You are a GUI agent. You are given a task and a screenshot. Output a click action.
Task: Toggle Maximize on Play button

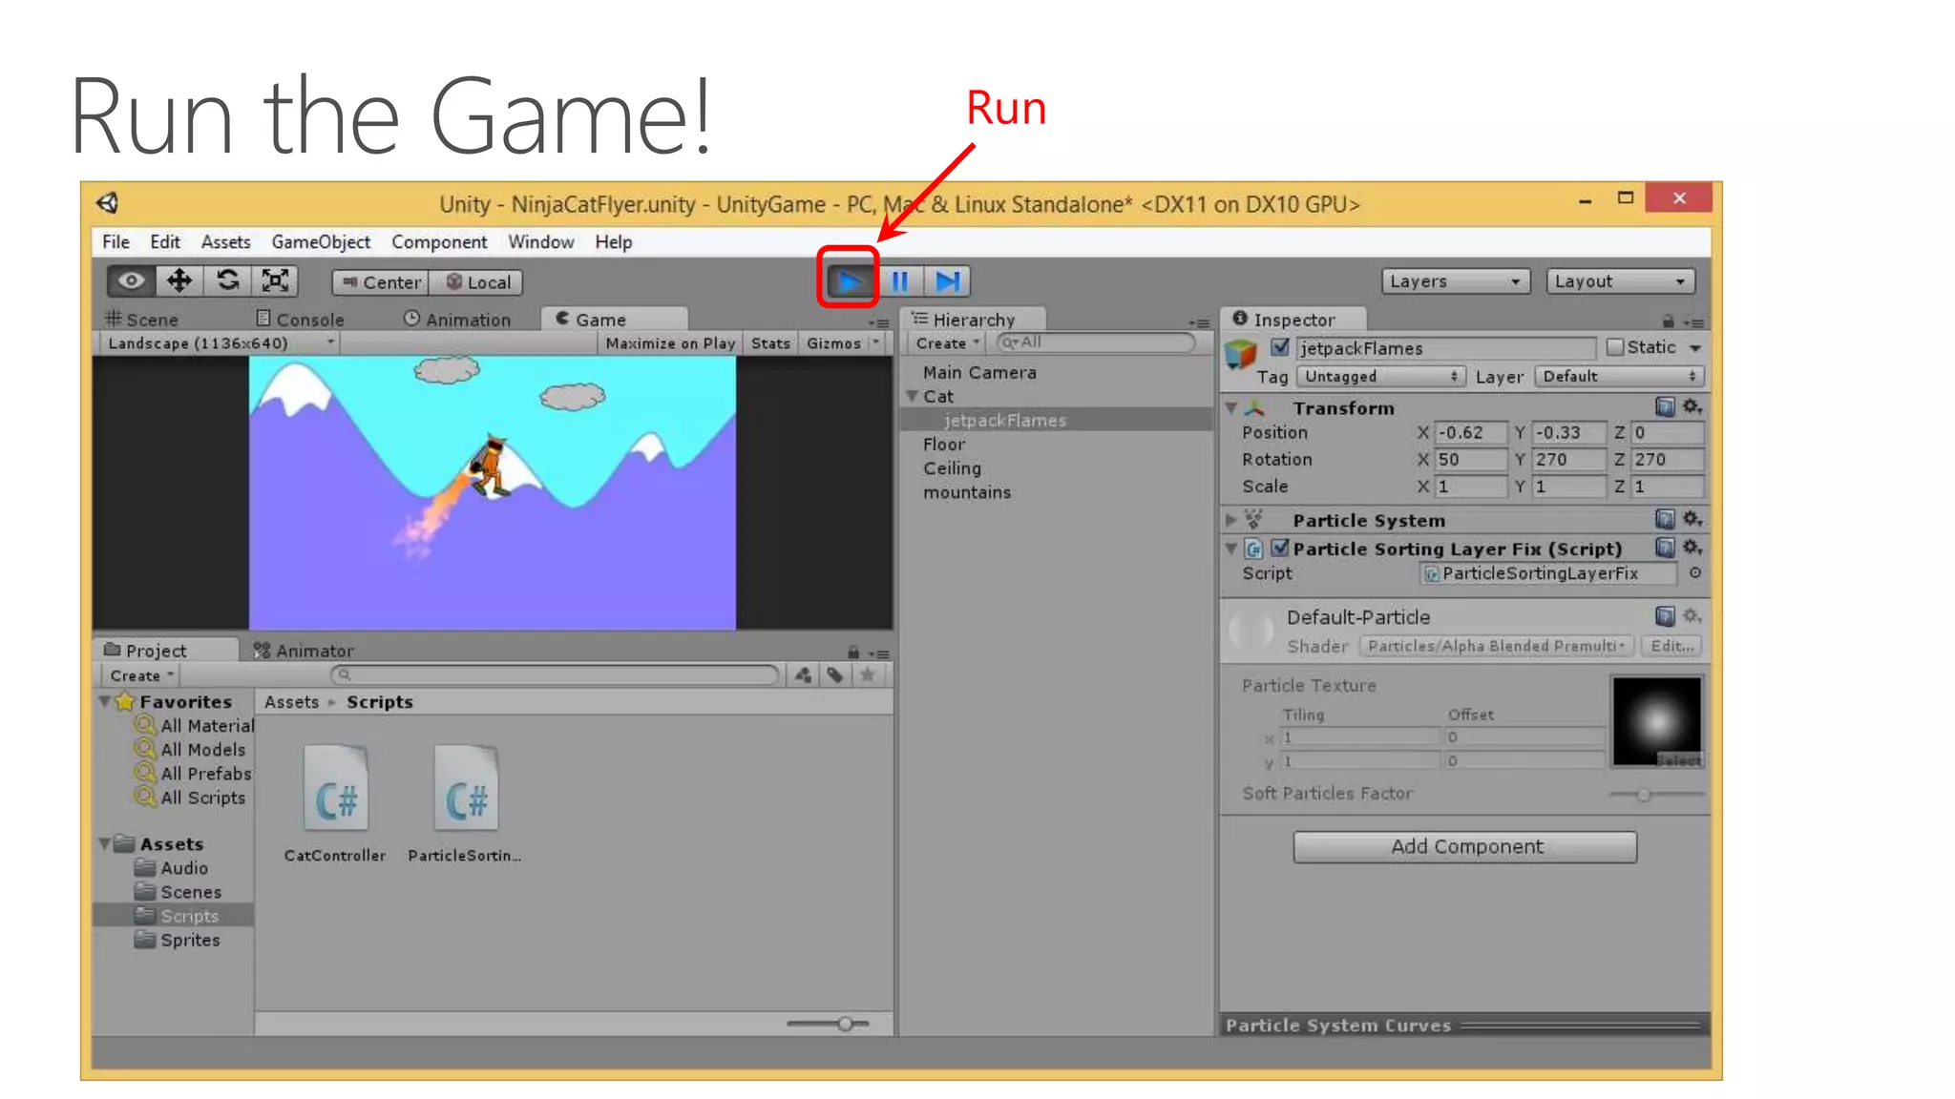point(670,343)
